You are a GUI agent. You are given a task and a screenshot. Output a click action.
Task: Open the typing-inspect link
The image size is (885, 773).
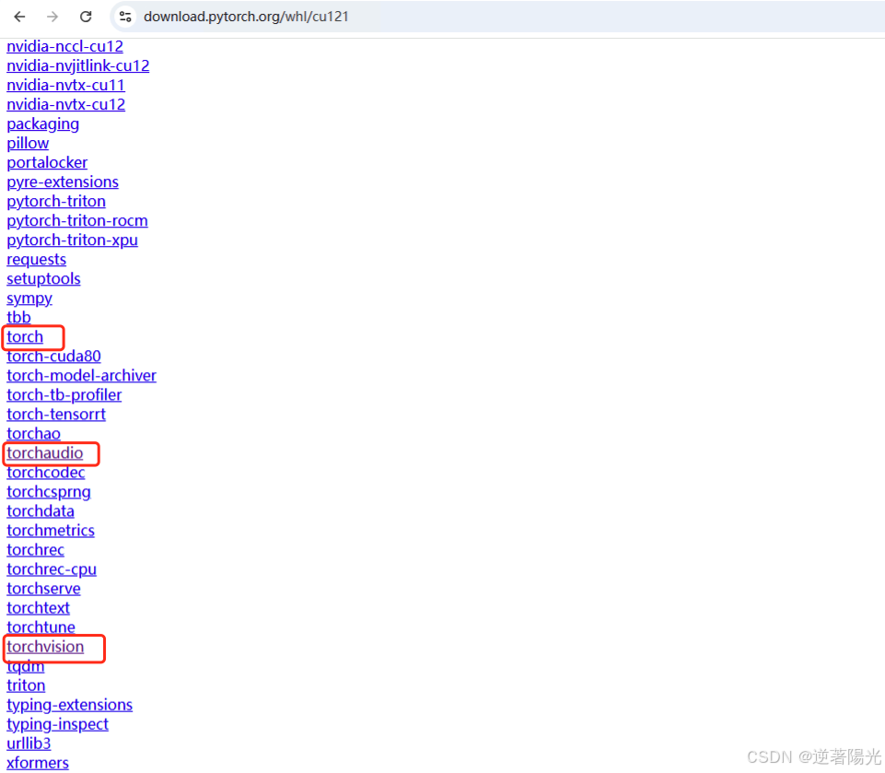(58, 725)
